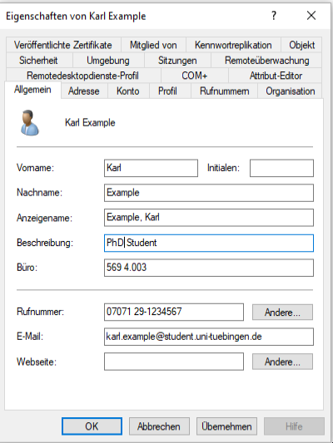
Task: Click the Büro: label
Action: click(x=27, y=268)
